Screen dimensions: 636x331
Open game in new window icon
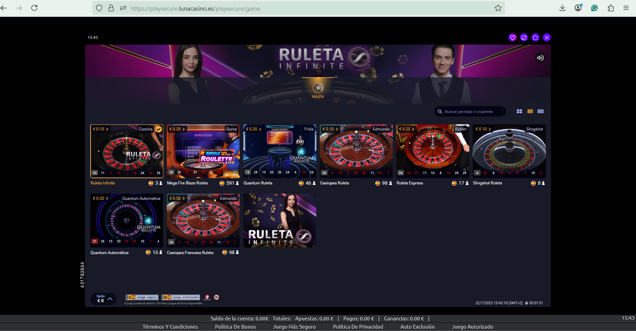(x=524, y=37)
